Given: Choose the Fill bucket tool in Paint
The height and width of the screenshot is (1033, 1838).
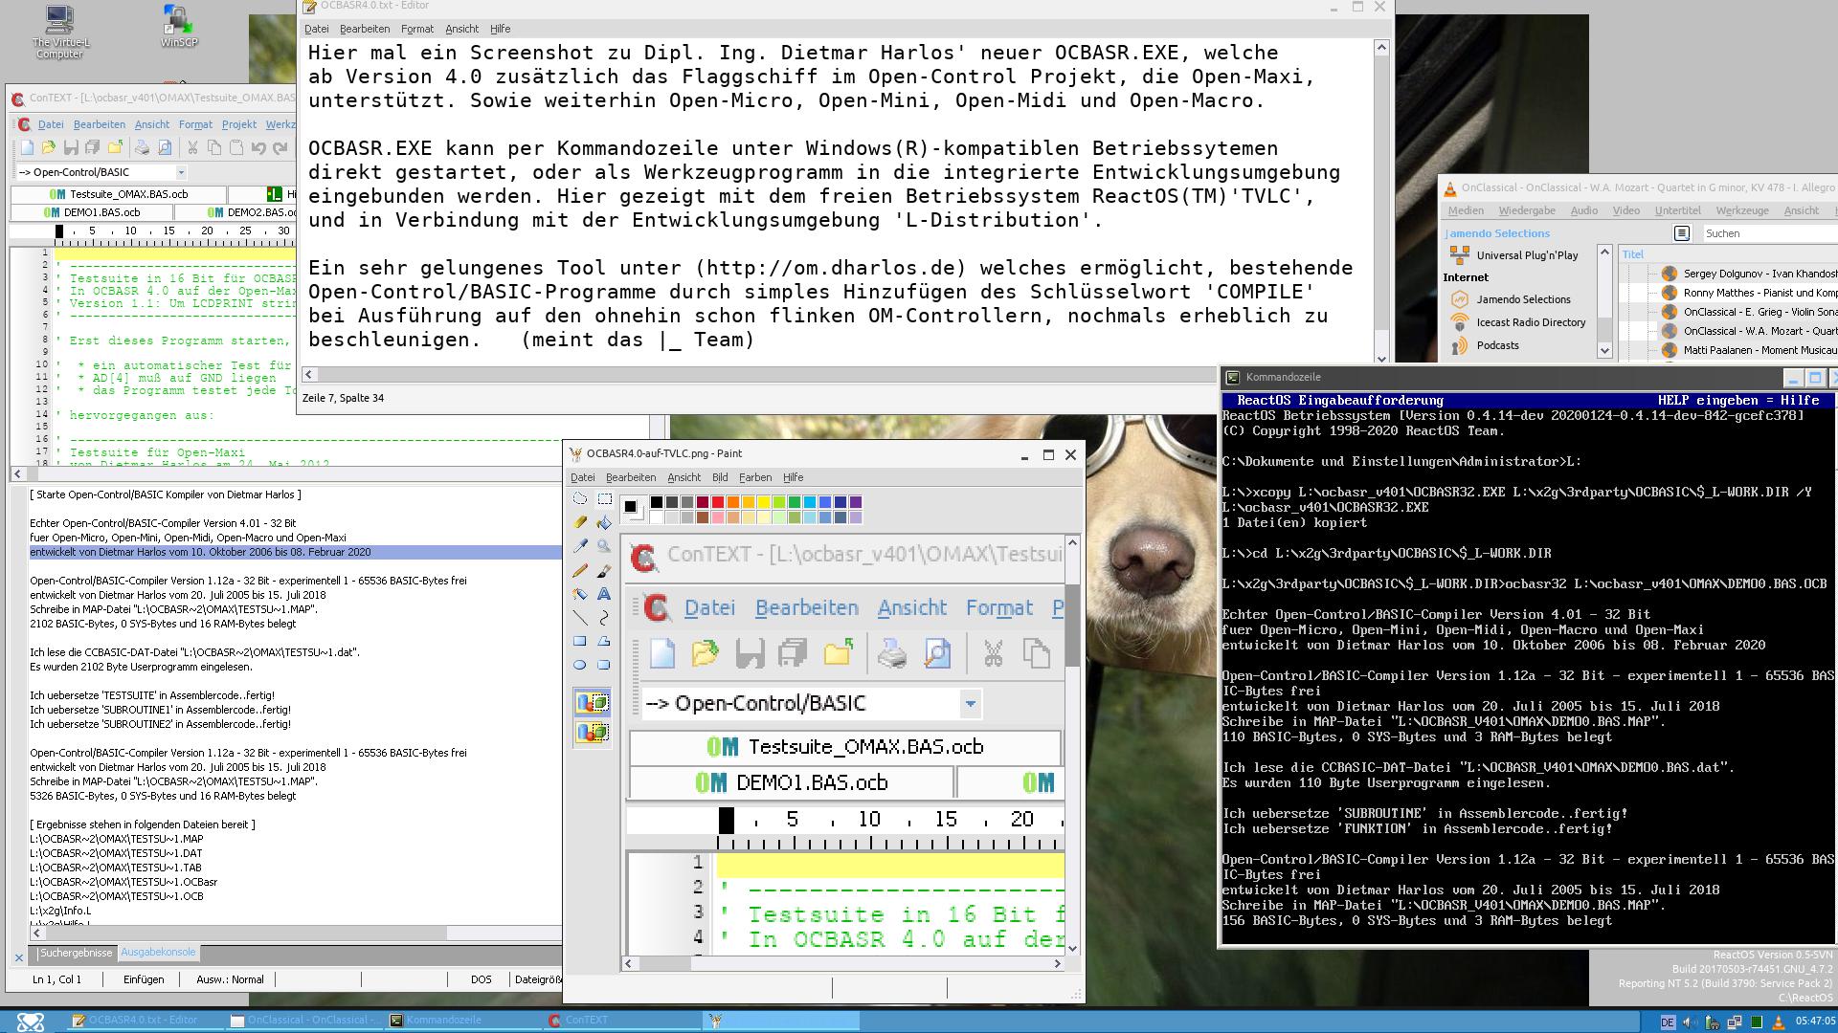Looking at the screenshot, I should 604,522.
